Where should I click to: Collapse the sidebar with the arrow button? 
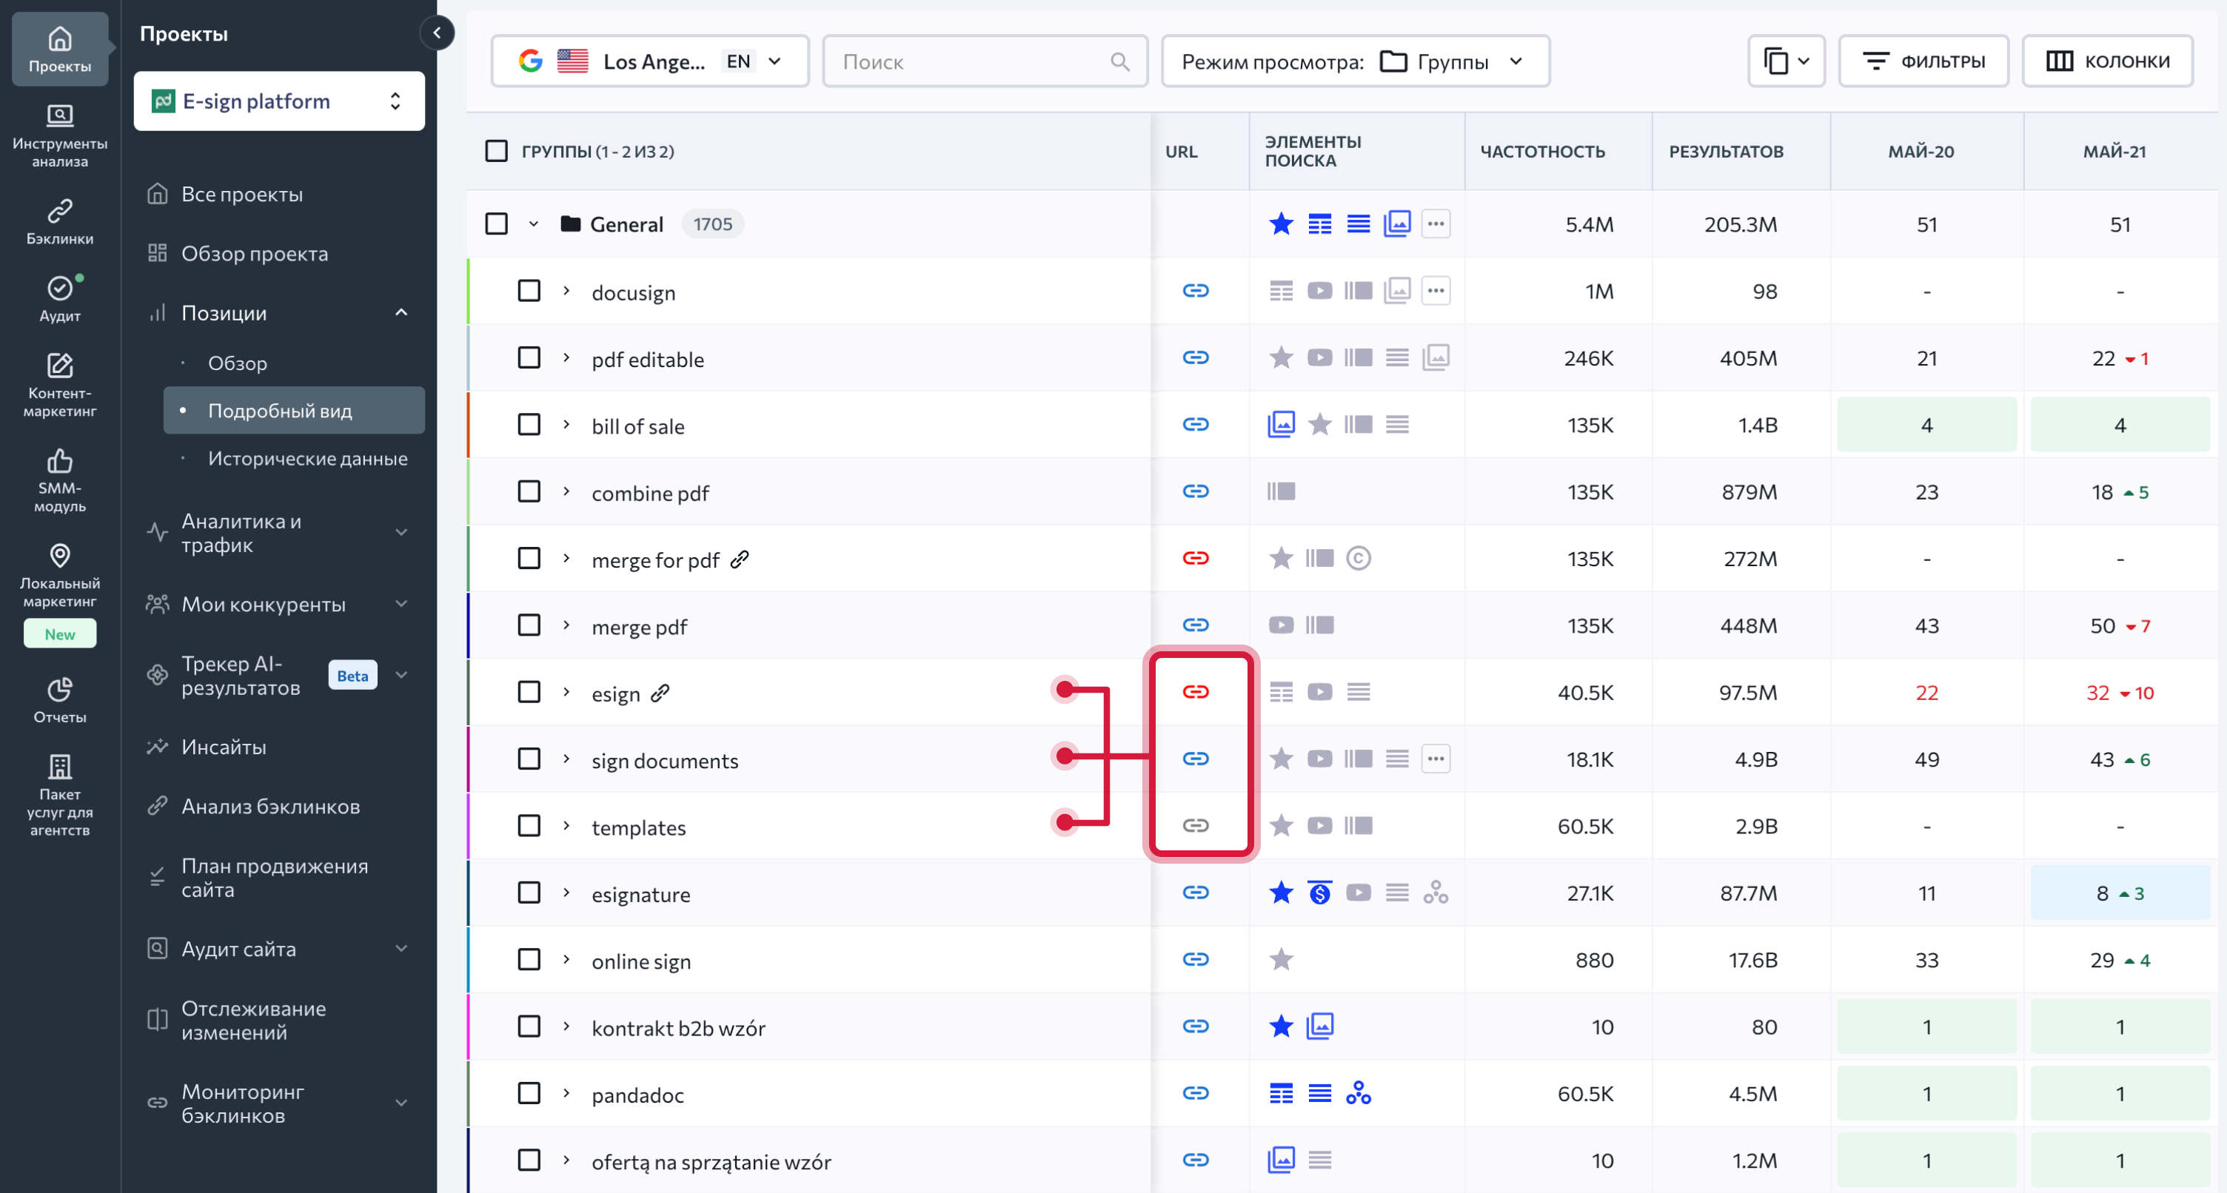437,33
